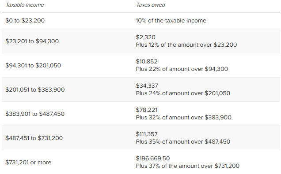Click the 'Taxes owed' column header
The height and width of the screenshot is (174, 281).
(x=151, y=5)
